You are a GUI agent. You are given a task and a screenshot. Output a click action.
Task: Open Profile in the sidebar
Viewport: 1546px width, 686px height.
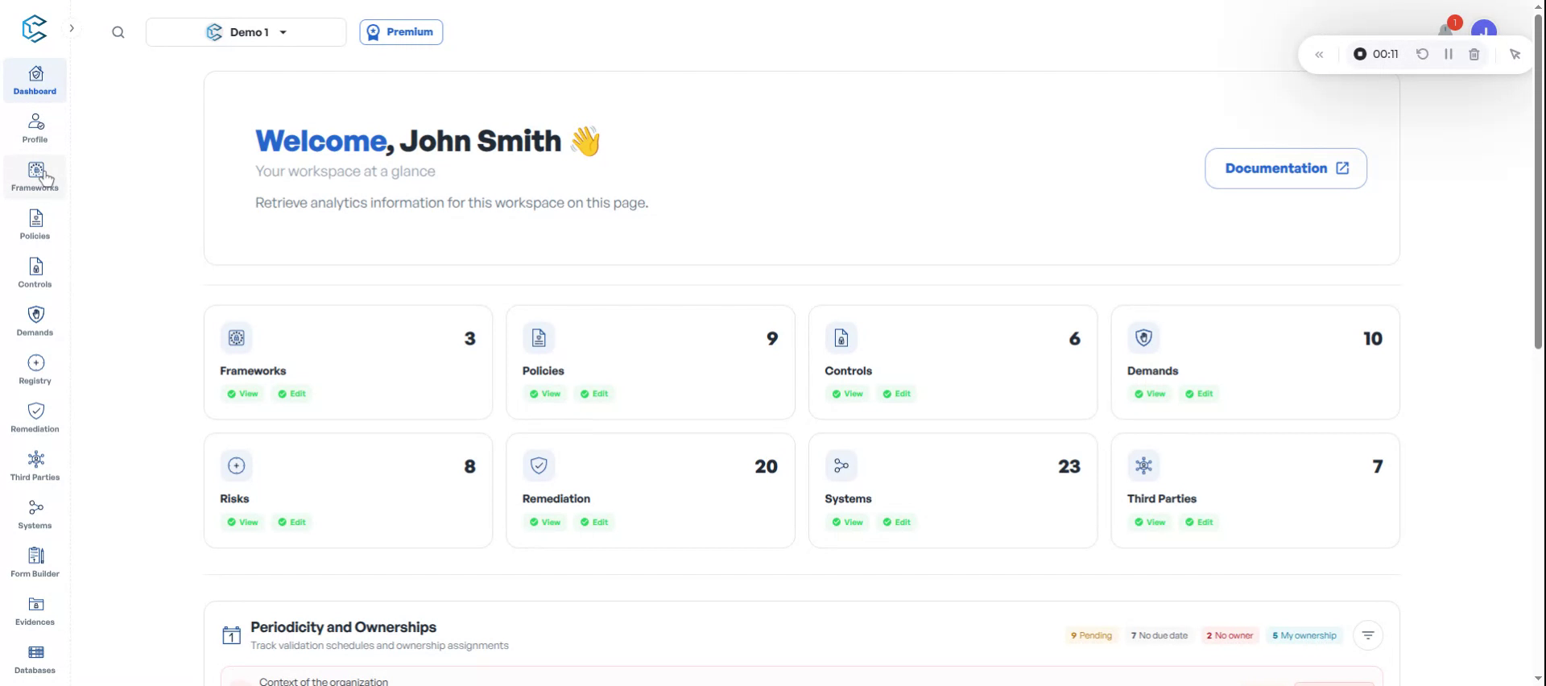click(35, 129)
